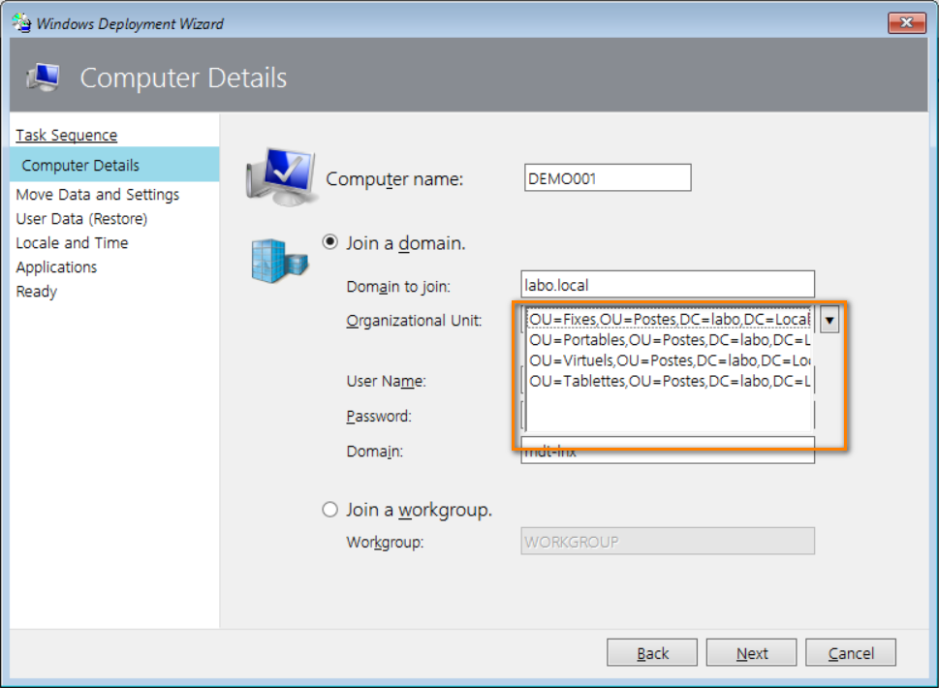Open the Organizational Unit dropdown arrow
The image size is (939, 688).
tap(829, 320)
